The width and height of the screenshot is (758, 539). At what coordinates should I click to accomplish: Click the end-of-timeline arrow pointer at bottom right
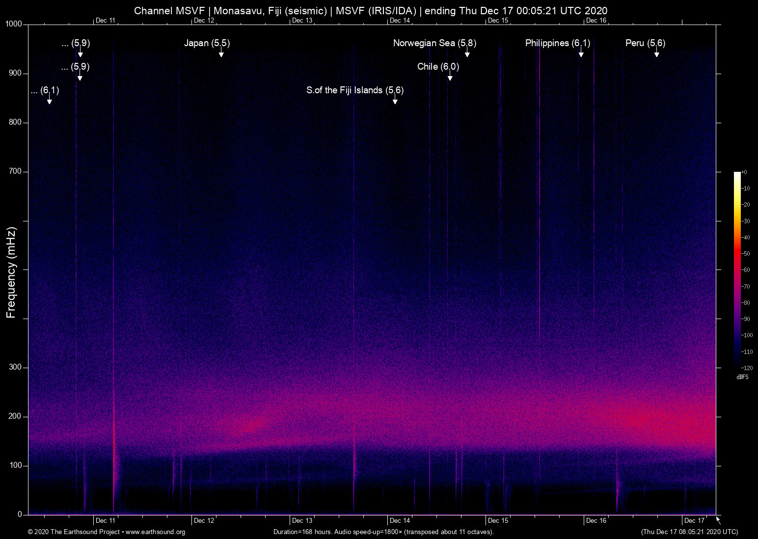[x=718, y=520]
